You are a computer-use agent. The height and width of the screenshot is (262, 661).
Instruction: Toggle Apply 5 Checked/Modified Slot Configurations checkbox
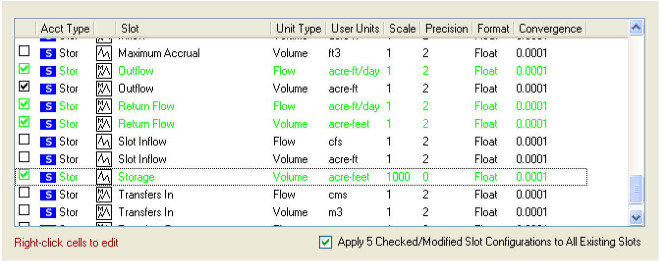point(325,242)
